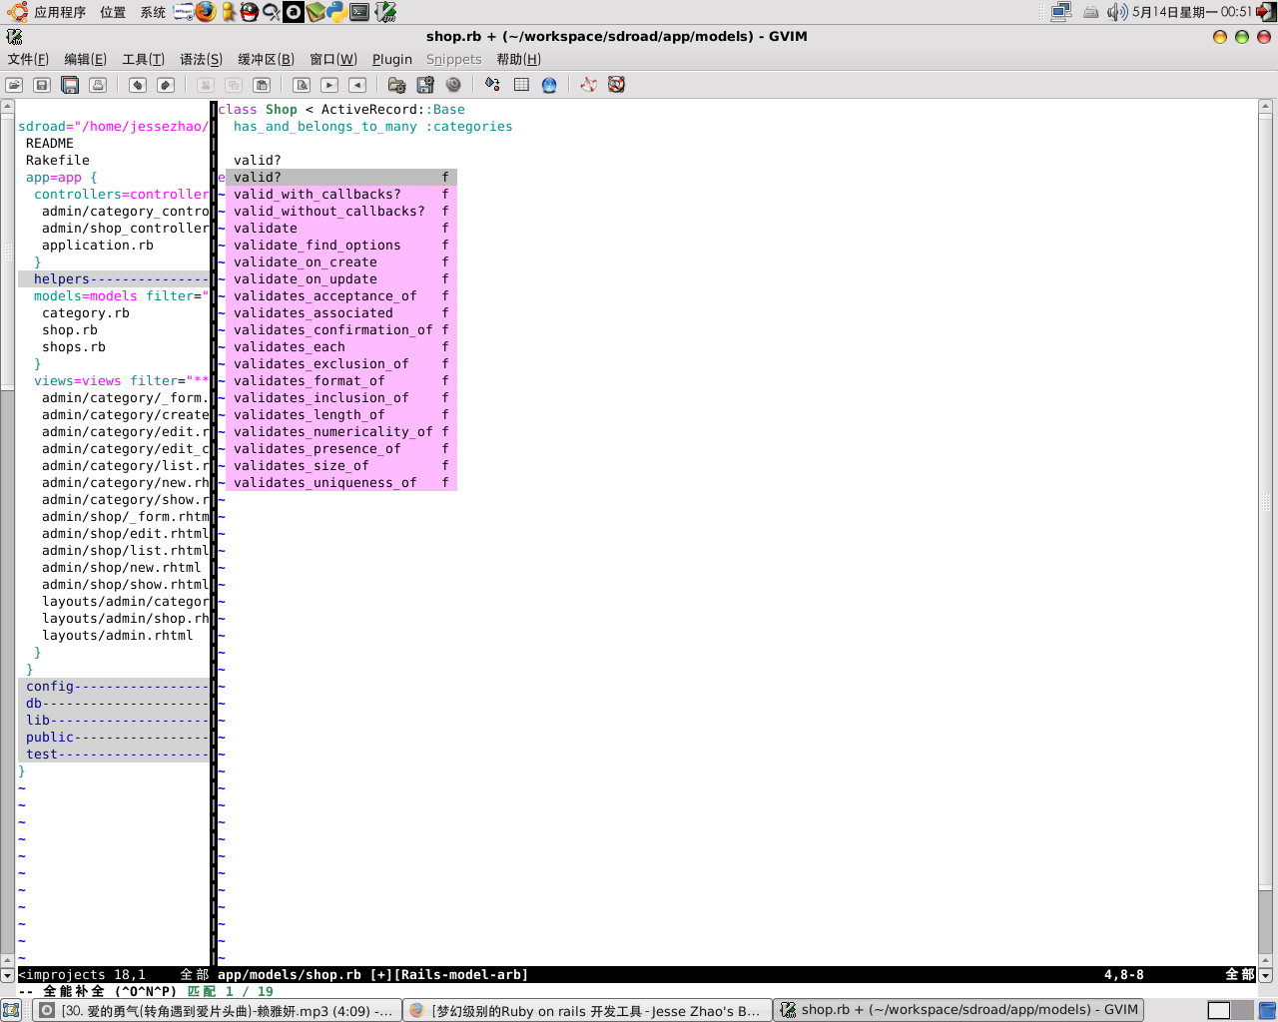Click the Find and Replace toolbar icon
Image resolution: width=1278 pixels, height=1022 pixels.
pyautogui.click(x=302, y=85)
